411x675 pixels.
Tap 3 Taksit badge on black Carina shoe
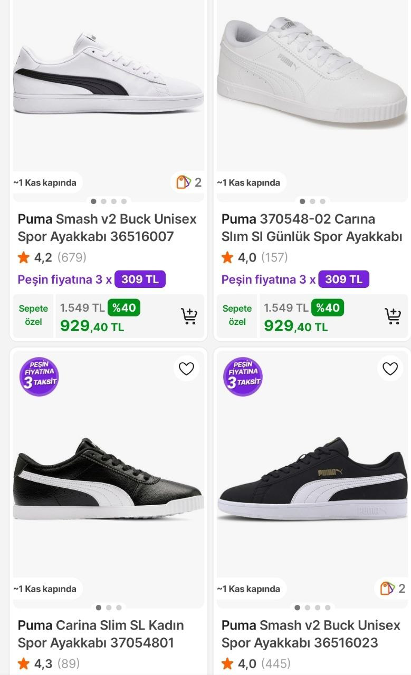coord(39,377)
